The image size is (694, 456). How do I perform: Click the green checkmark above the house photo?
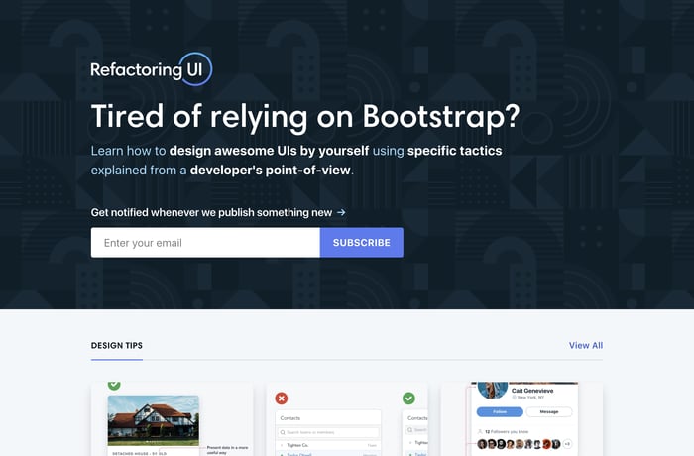pos(114,385)
